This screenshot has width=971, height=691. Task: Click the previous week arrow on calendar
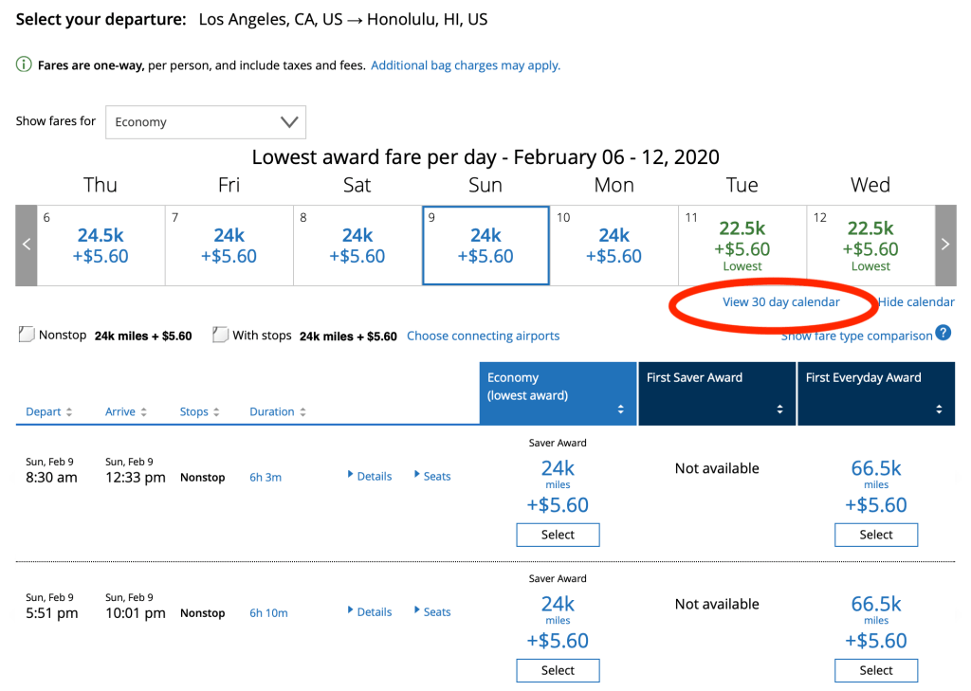point(27,245)
